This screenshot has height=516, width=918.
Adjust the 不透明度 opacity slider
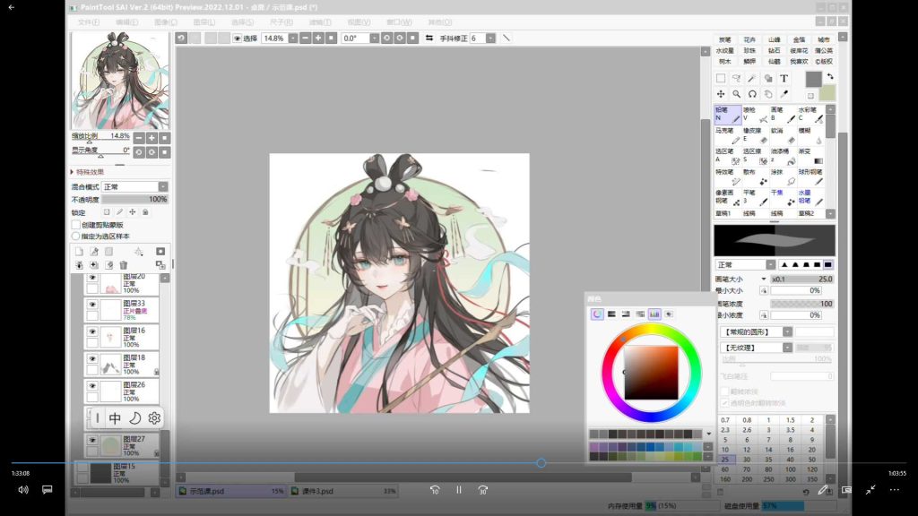(135, 200)
